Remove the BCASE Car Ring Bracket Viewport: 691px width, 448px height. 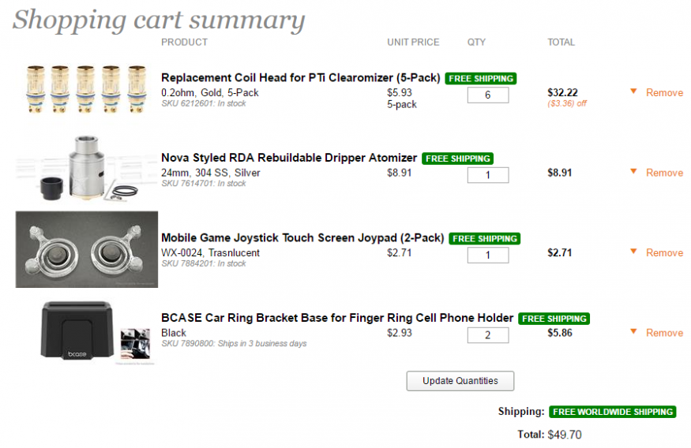click(x=664, y=333)
